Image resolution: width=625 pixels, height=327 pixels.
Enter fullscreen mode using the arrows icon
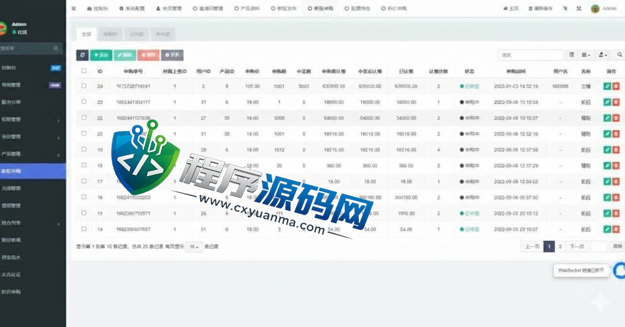(579, 9)
